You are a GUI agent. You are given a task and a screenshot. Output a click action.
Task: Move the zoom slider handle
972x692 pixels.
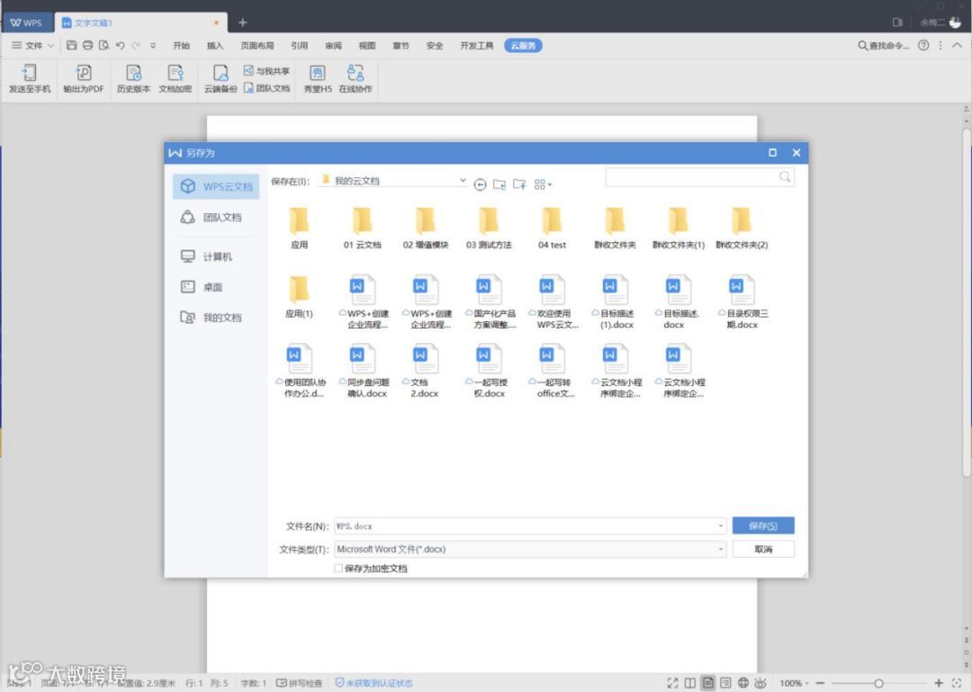pos(878,683)
